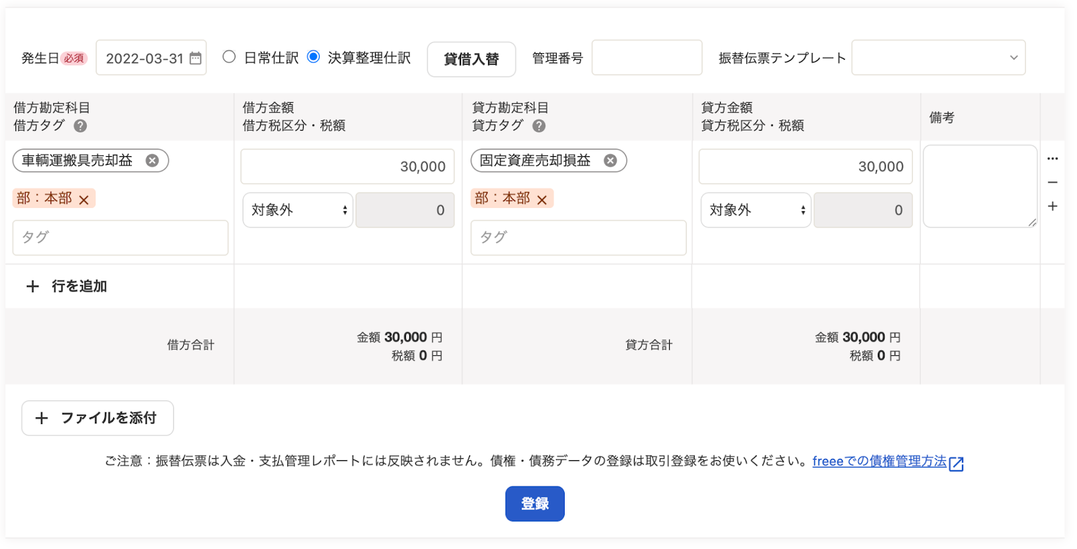Click the 備考 notes textarea
The image size is (1077, 549).
[980, 186]
